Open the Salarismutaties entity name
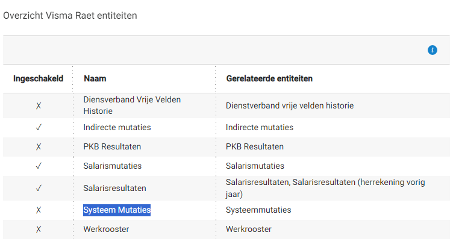 113,166
